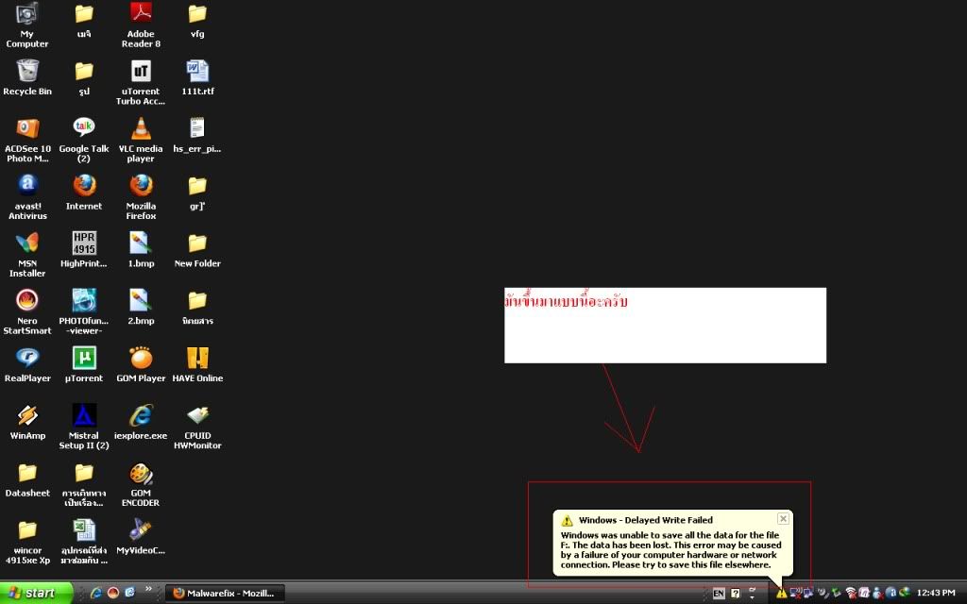Click the 12:43 PM system clock
The image size is (967, 604).
coord(936,593)
